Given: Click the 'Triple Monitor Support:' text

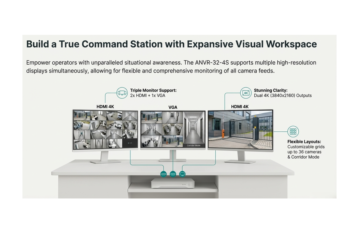Looking at the screenshot, I should click(x=153, y=90).
